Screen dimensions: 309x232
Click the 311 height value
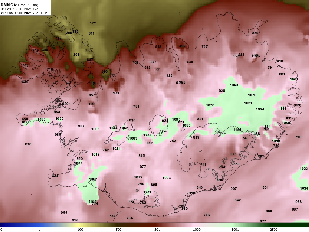pos(91,33)
